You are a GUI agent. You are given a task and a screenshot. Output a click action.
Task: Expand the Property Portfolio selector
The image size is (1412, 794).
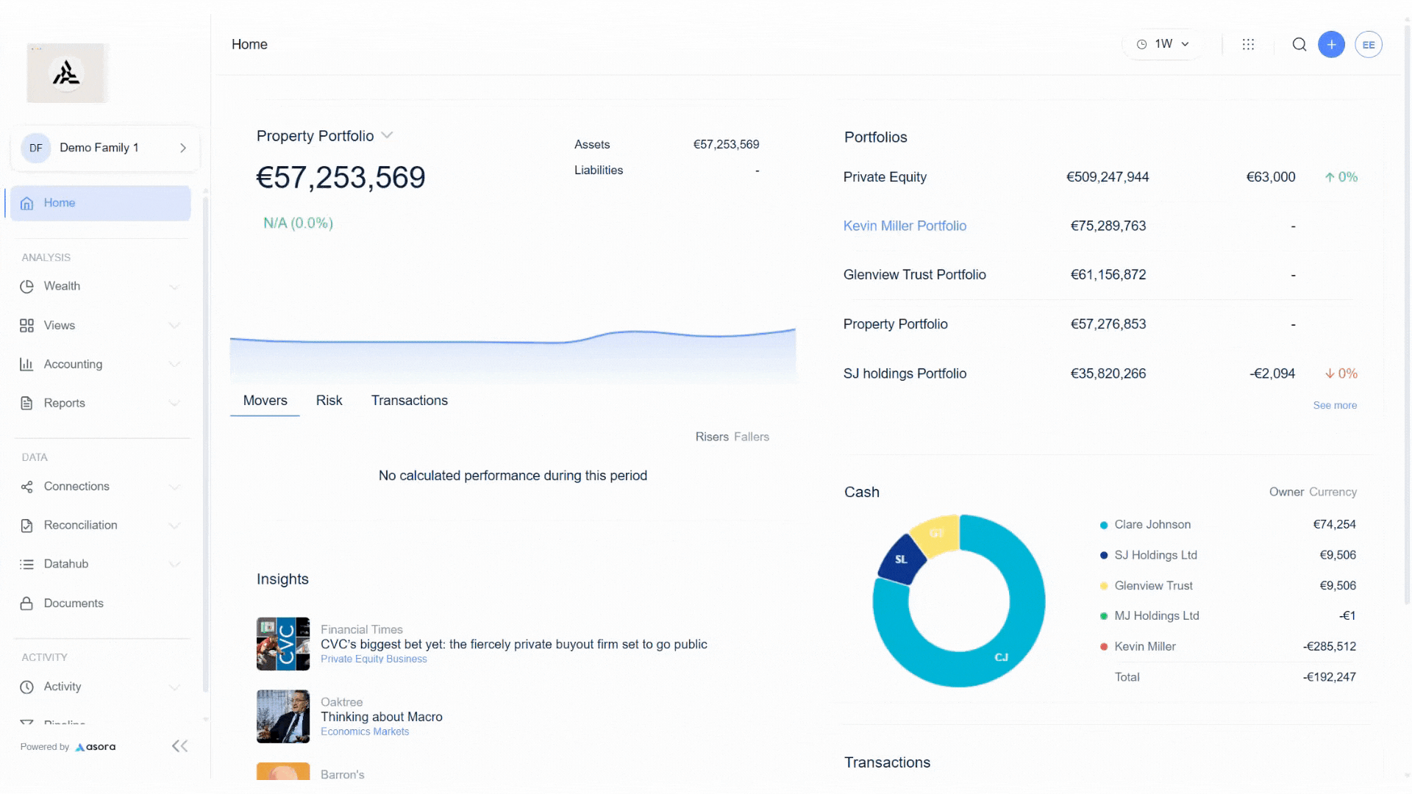387,135
